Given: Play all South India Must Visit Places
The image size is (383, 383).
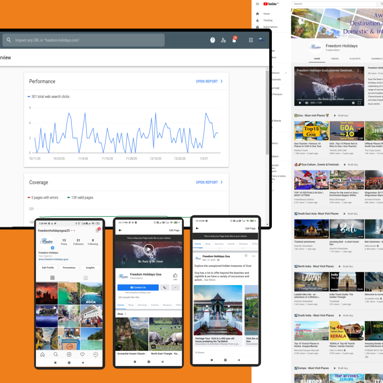Looking at the screenshot, I should pyautogui.click(x=346, y=316).
